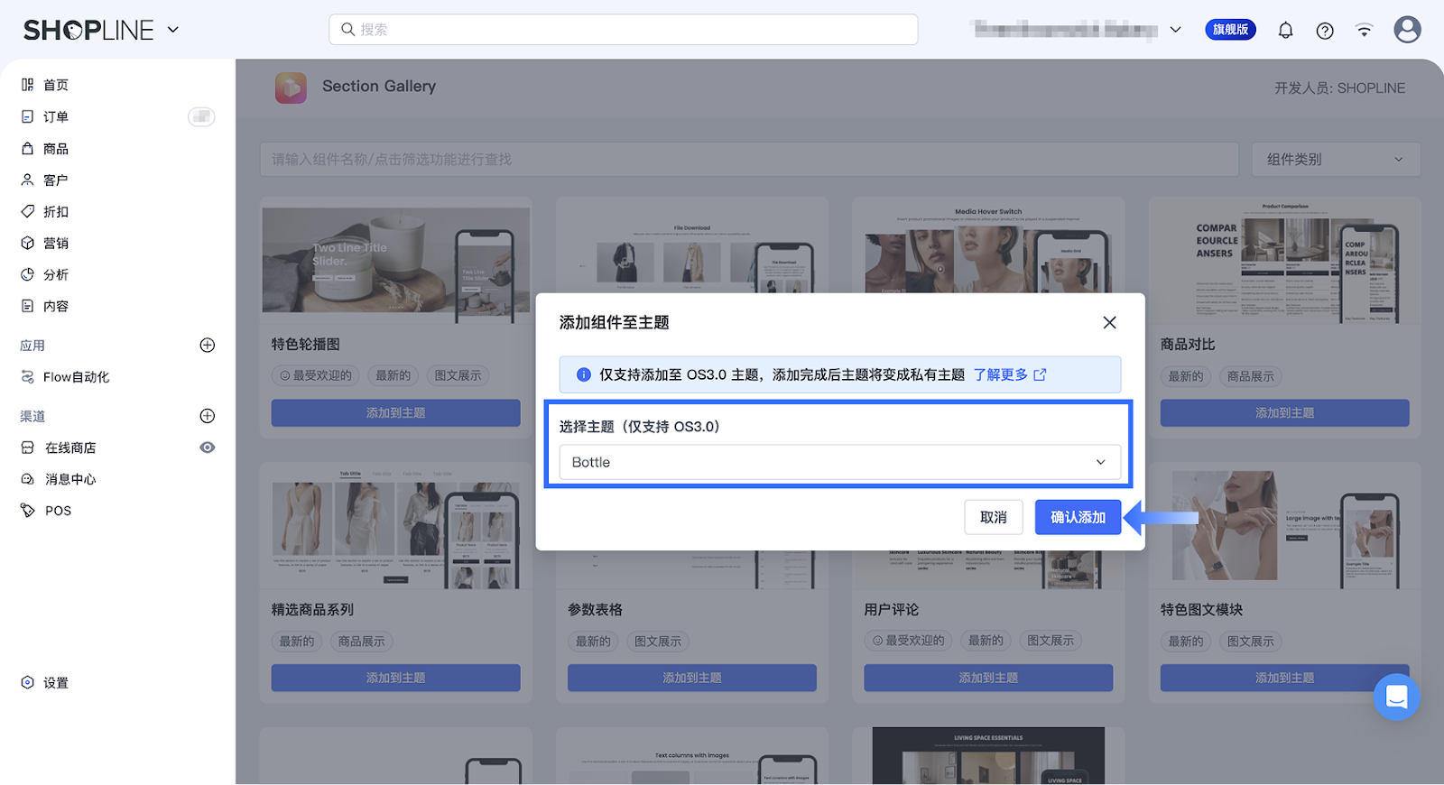1444x785 pixels.
Task: Click the 在线商店 storefront icon
Action: point(28,448)
